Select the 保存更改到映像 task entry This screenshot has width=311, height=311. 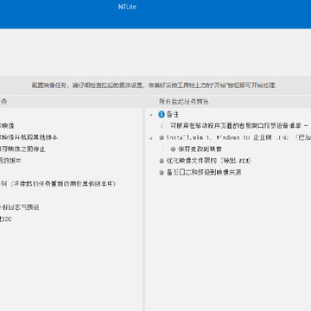click(200, 149)
